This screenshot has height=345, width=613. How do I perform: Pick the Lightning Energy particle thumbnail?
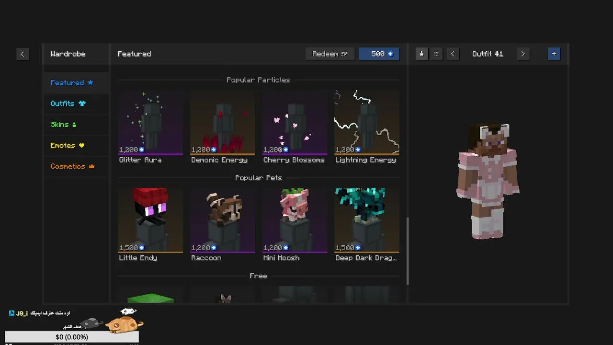tap(367, 122)
